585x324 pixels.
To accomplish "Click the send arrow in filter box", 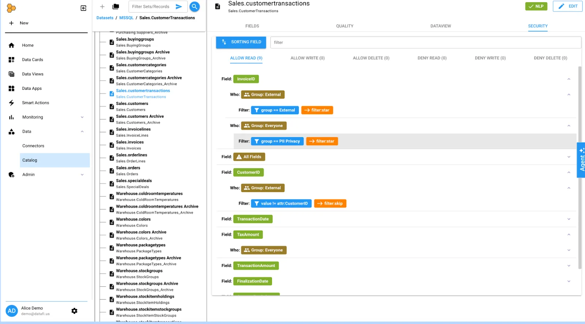I will pos(179,7).
